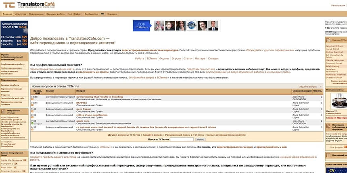
Task: Open 'Inside the language' popular topic
Action: click(11, 160)
